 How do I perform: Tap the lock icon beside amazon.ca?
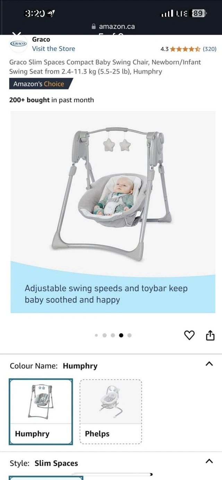click(93, 26)
